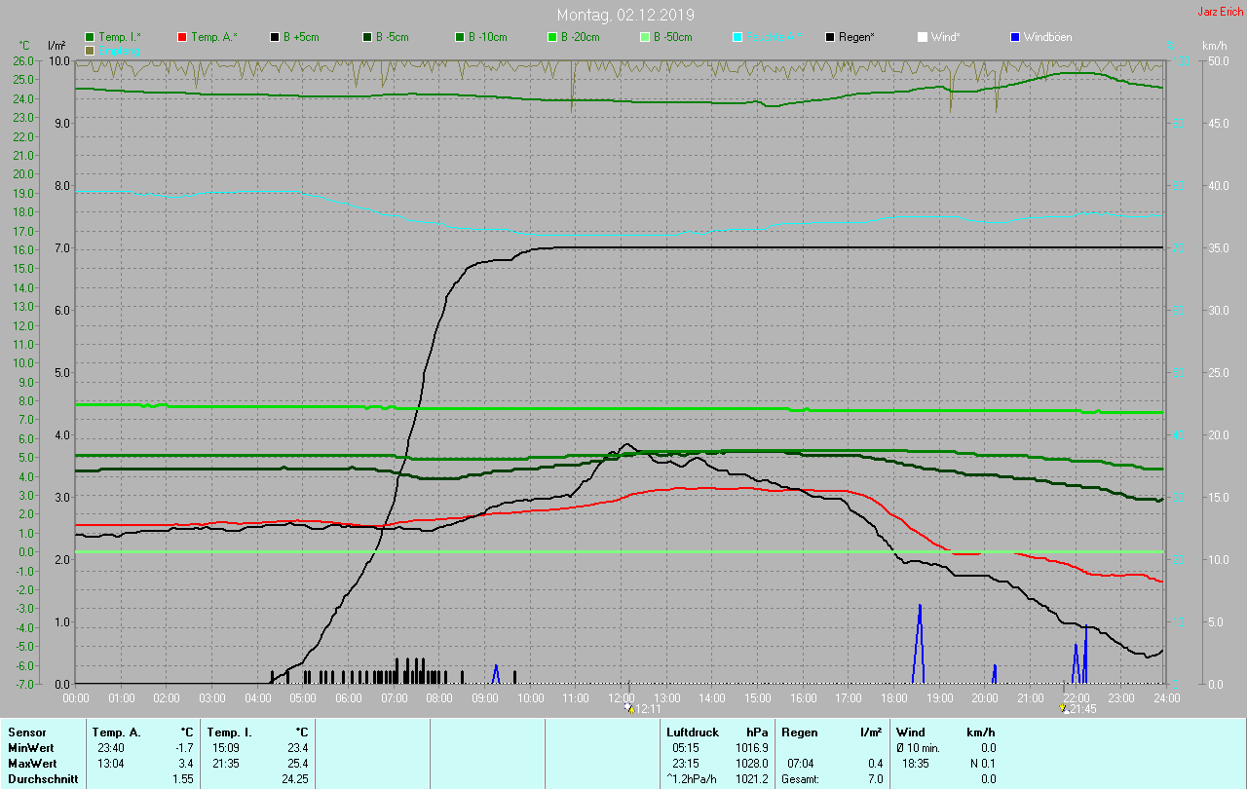Click the "Windböen" legend label
The height and width of the screenshot is (789, 1247).
[1048, 37]
